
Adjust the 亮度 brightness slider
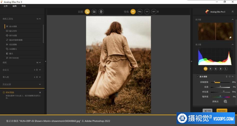[x=220, y=87]
